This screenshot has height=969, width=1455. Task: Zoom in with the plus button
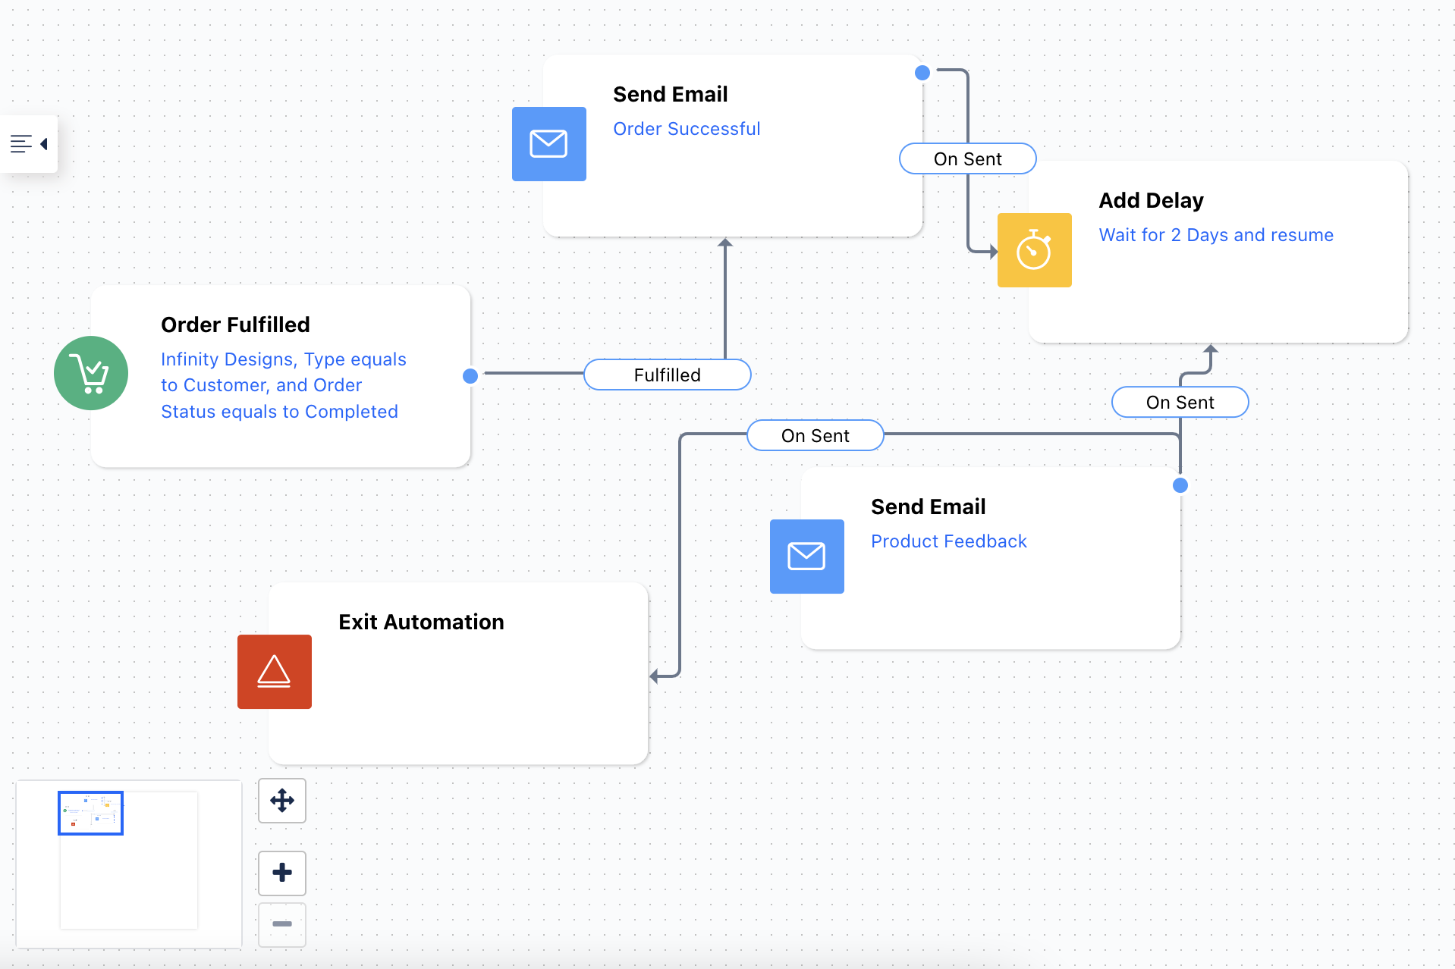(x=282, y=873)
